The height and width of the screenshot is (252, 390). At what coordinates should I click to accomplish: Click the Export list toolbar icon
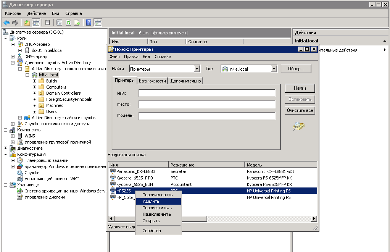[x=77, y=23]
